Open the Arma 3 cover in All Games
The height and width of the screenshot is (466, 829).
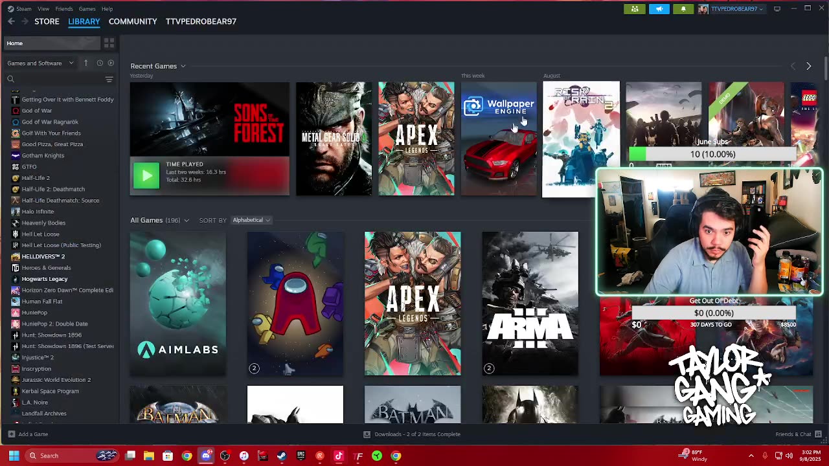(530, 304)
